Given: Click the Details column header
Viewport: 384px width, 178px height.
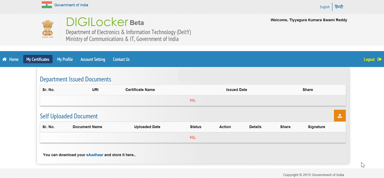Looking at the screenshot, I should [x=256, y=127].
